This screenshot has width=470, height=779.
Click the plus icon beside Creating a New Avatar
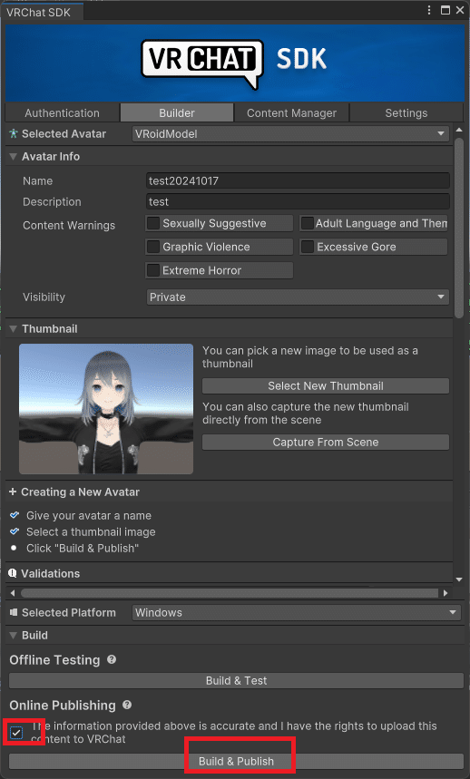click(x=13, y=492)
